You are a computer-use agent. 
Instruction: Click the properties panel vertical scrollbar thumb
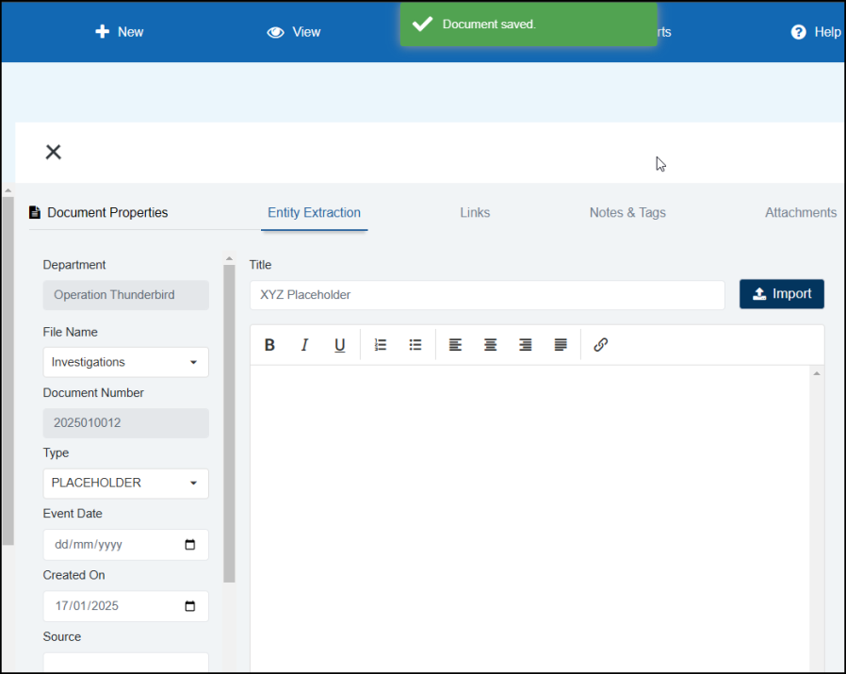click(x=229, y=423)
